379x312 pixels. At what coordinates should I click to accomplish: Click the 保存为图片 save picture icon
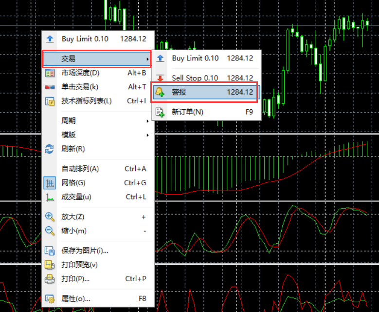(x=50, y=251)
